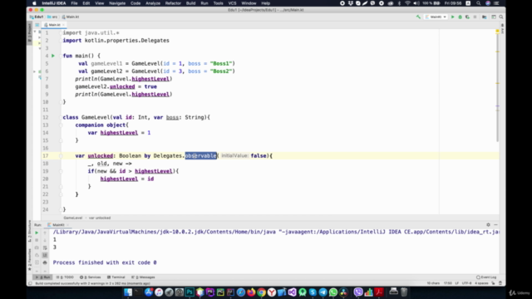Open Project Structure dialog icon
Screen dimensions: 532x299
pos(484,17)
